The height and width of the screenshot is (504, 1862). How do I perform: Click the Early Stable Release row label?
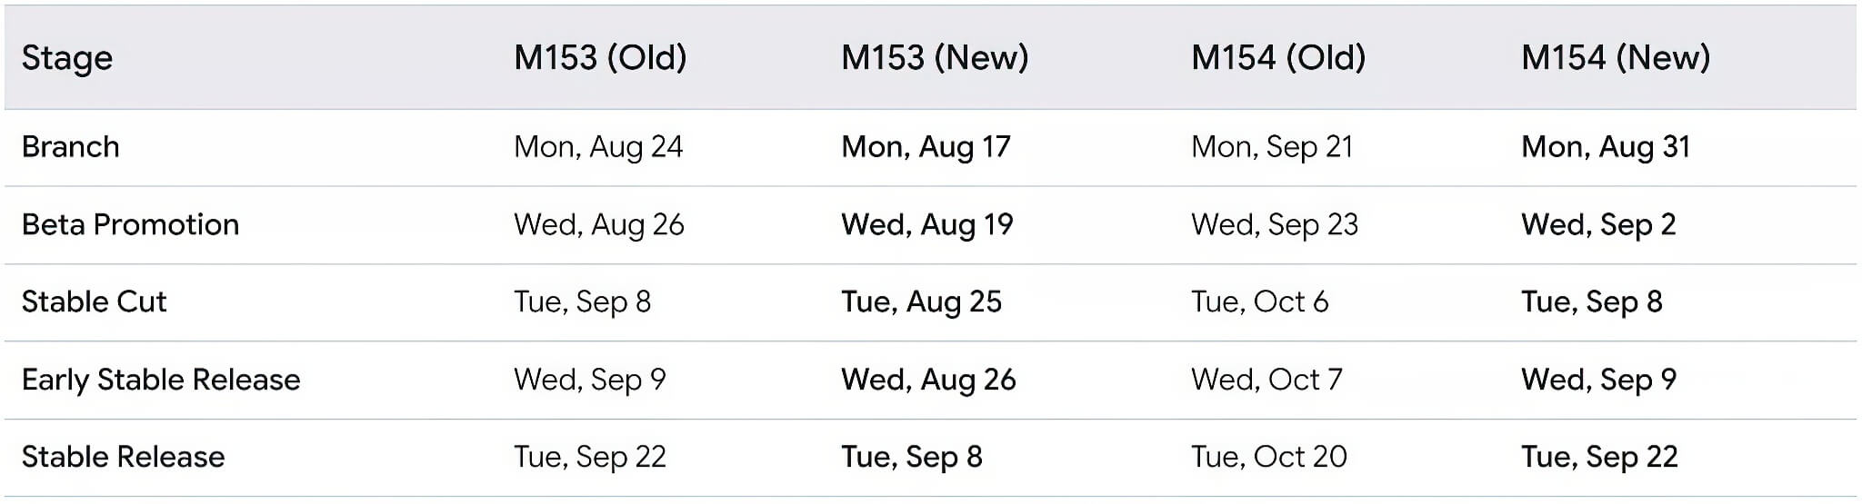point(161,380)
